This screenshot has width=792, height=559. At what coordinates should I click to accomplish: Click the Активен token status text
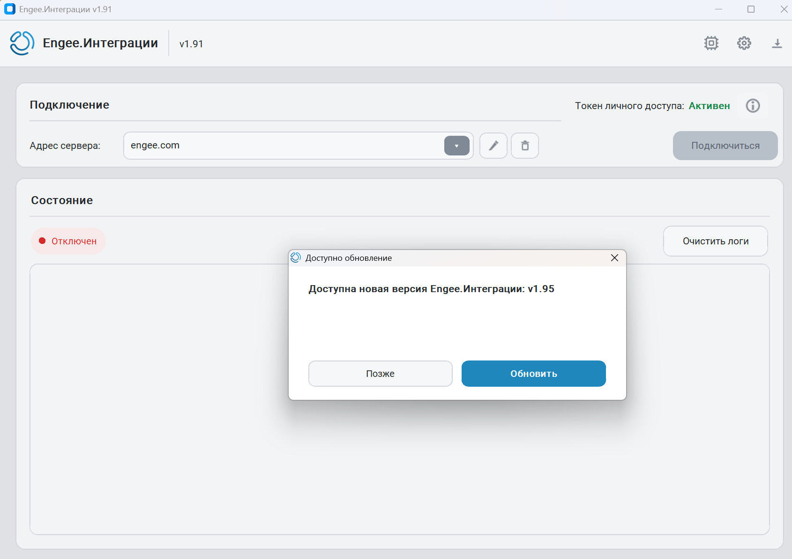pos(710,106)
